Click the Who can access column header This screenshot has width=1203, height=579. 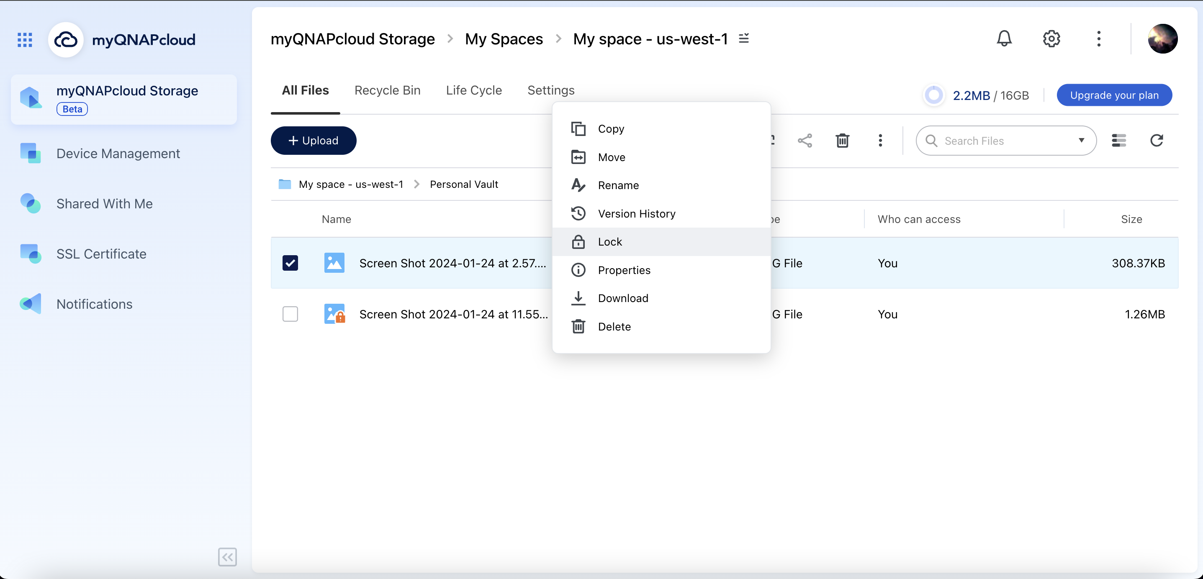[x=919, y=219]
